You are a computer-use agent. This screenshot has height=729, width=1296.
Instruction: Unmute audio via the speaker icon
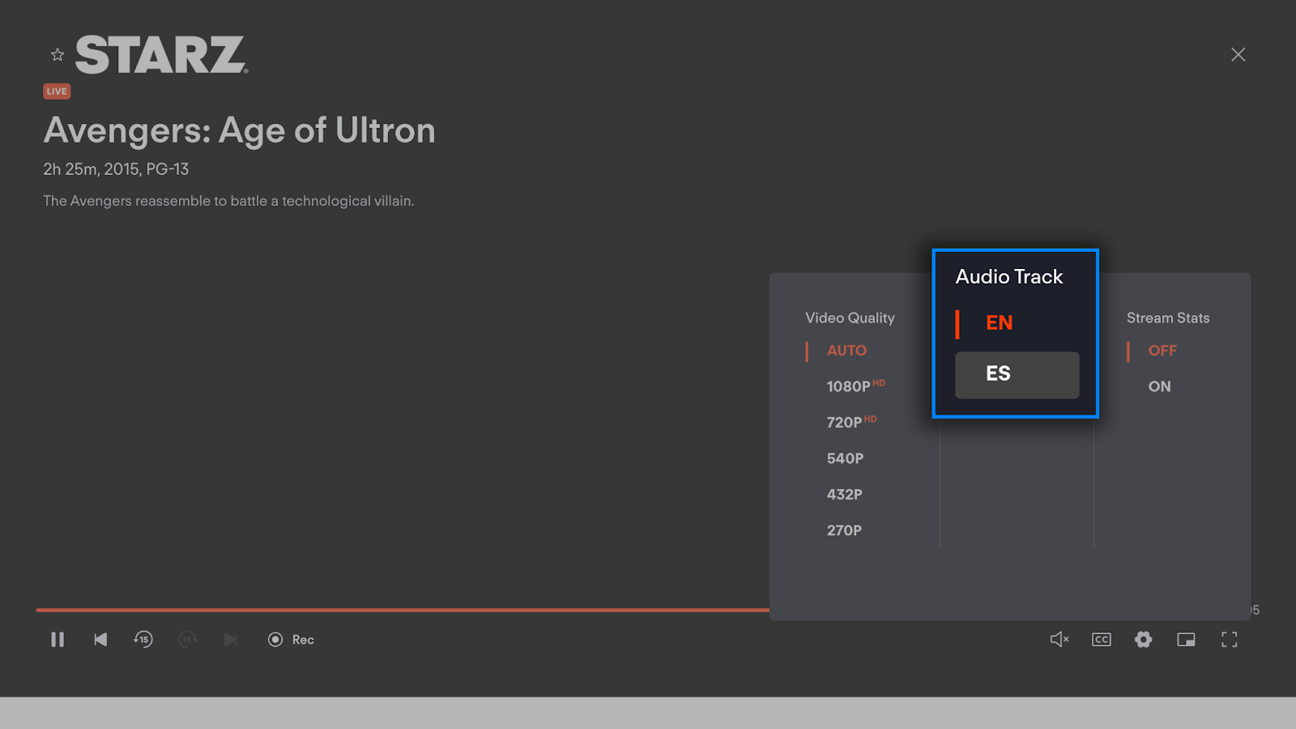coord(1059,640)
